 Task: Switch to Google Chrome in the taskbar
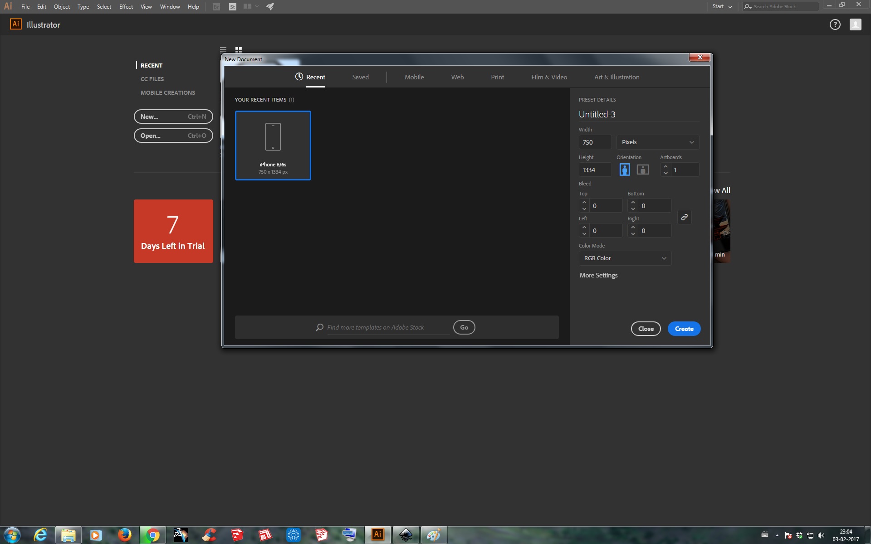click(x=153, y=535)
